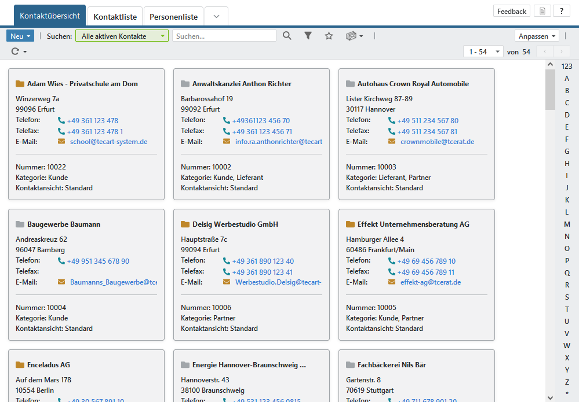The image size is (579, 402).
Task: Switch to the Personenliste tab
Action: pos(173,17)
